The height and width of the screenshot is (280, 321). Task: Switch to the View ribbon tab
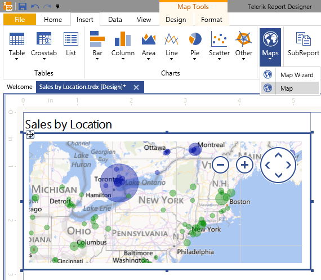[x=144, y=20]
